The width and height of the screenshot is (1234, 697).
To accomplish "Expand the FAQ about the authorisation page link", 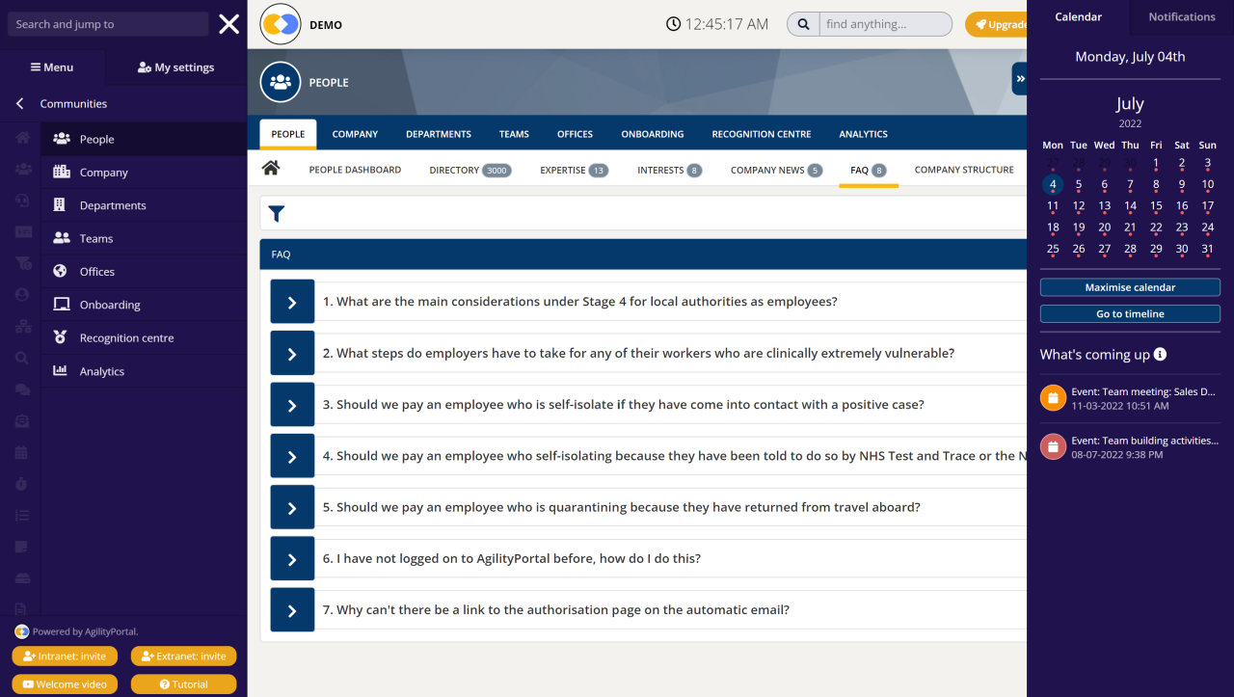I will pyautogui.click(x=292, y=609).
